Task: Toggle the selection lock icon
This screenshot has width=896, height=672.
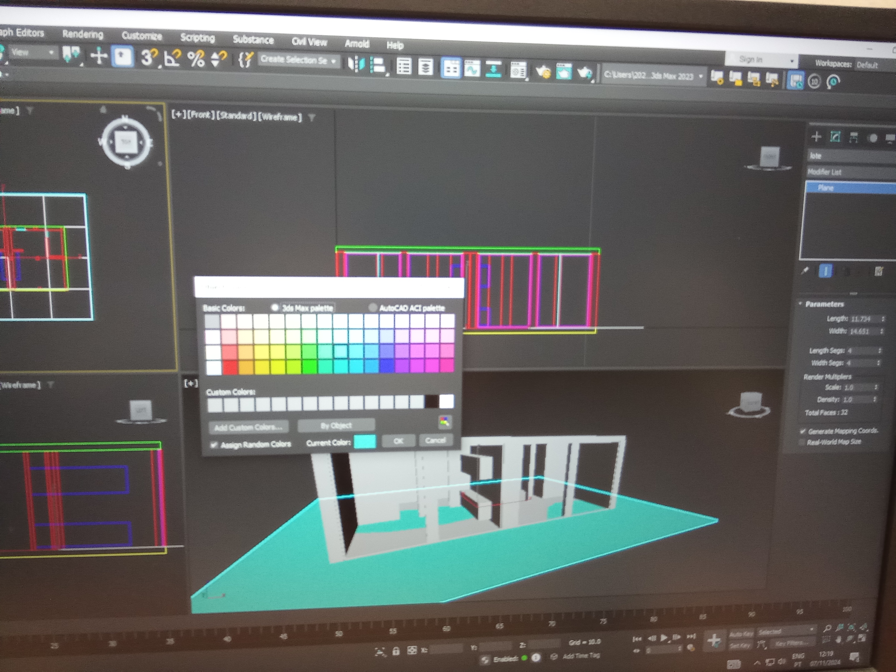Action: click(396, 651)
